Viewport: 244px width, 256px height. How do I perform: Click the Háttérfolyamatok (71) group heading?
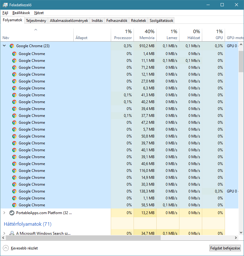tap(27, 224)
